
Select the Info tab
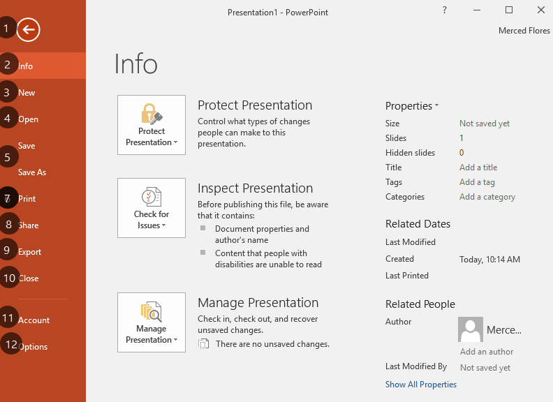tap(43, 66)
